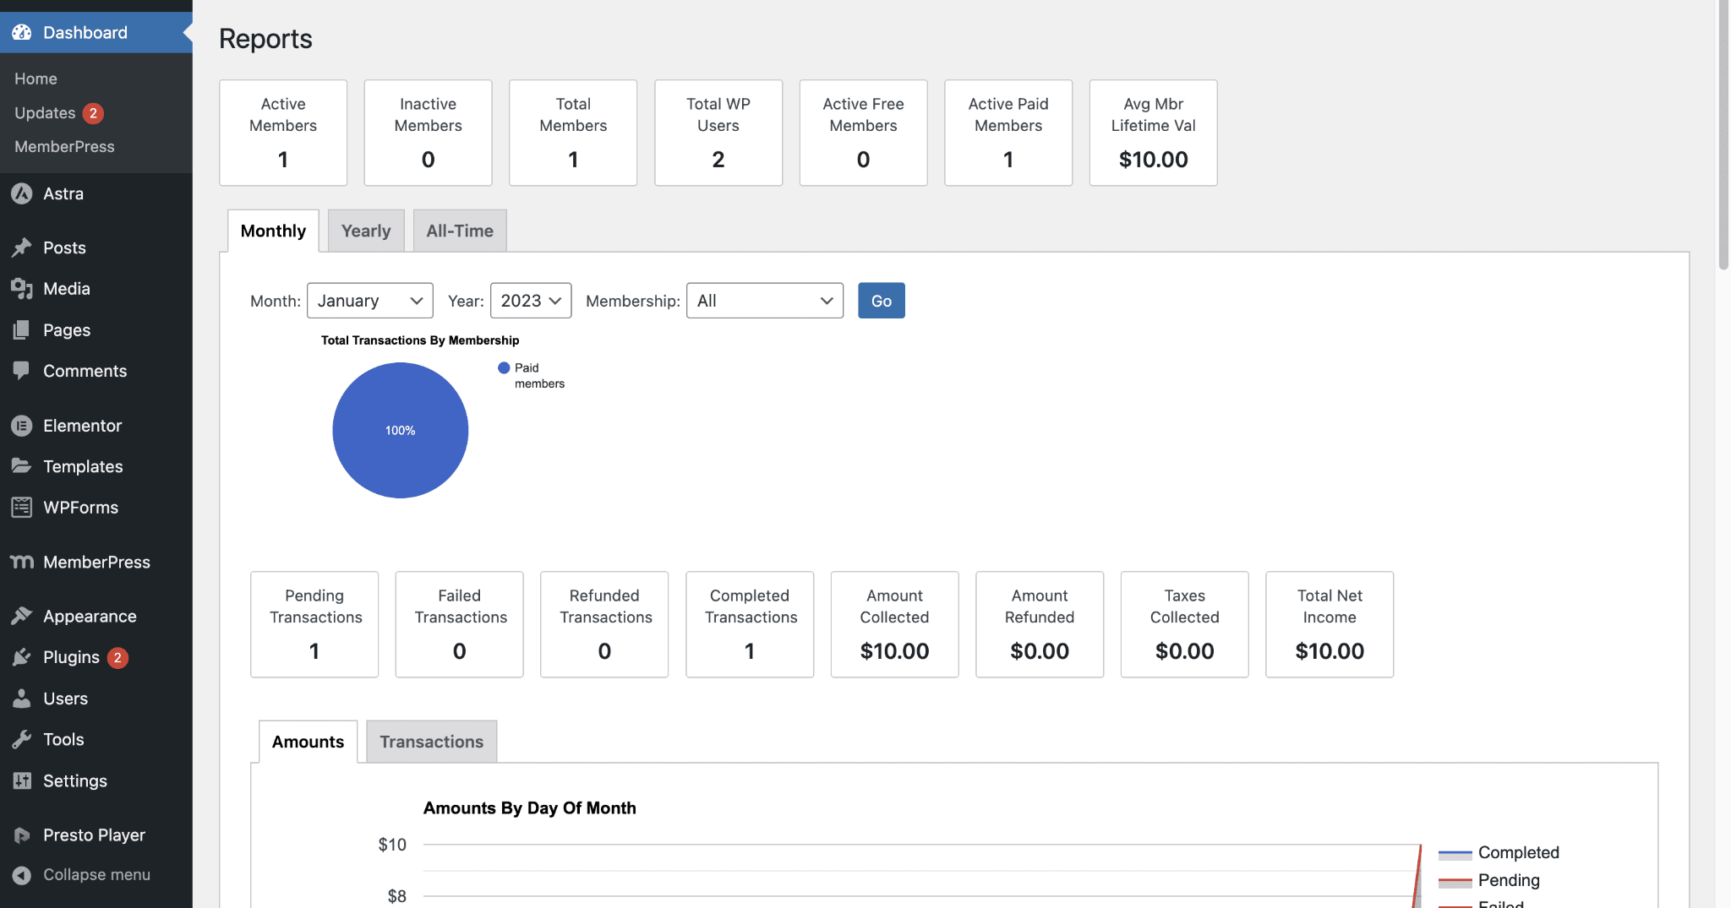Click the Plugins update count badge
Image resolution: width=1731 pixels, height=908 pixels.
click(x=117, y=658)
